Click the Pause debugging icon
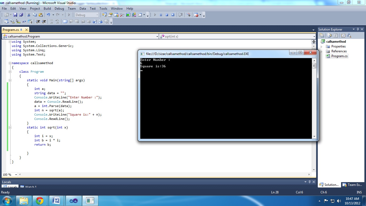Screen dimensions: 366x206 (x=161, y=15)
